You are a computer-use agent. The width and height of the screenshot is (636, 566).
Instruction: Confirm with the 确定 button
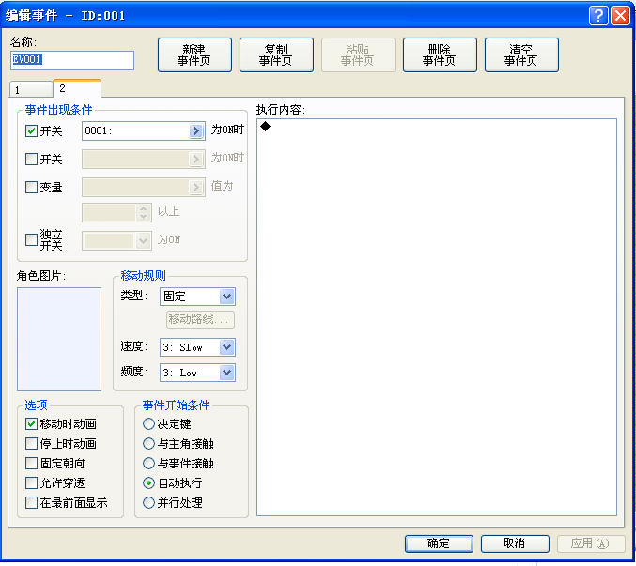(x=439, y=543)
